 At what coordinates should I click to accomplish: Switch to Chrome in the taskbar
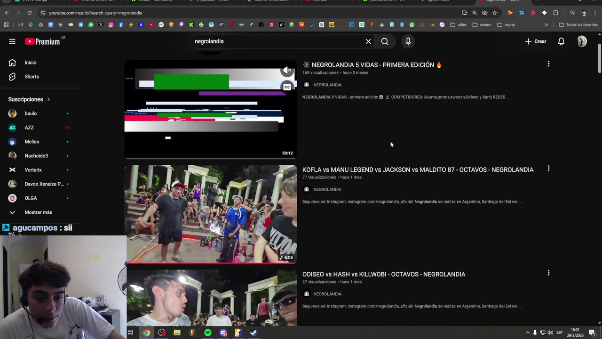146,333
